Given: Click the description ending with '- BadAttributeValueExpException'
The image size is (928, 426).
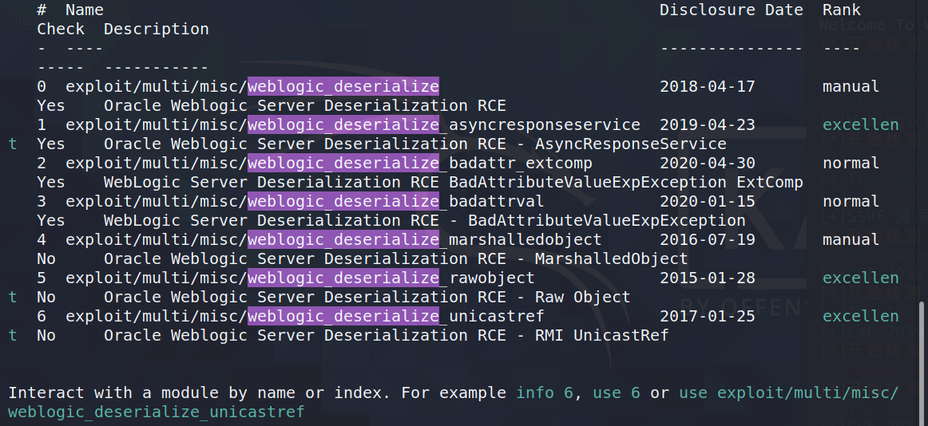Looking at the screenshot, I should pos(424,220).
